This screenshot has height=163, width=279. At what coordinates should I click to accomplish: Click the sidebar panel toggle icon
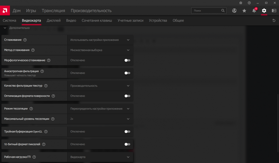pyautogui.click(x=274, y=11)
